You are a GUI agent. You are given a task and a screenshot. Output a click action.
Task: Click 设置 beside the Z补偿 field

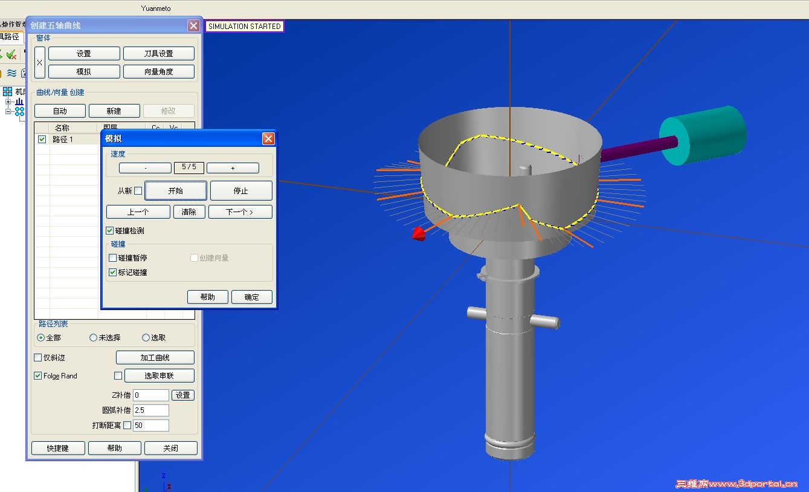coord(183,395)
